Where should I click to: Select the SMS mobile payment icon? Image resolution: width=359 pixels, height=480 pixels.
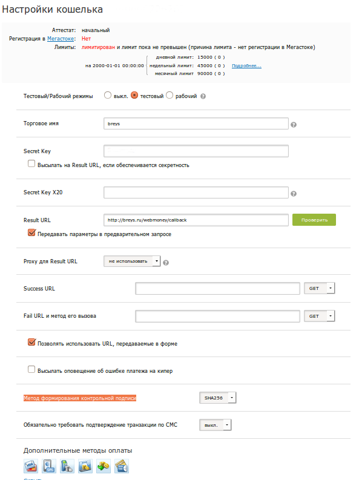pyautogui.click(x=49, y=466)
